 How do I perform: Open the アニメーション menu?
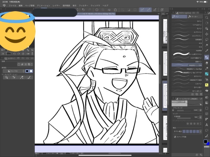[43, 5]
